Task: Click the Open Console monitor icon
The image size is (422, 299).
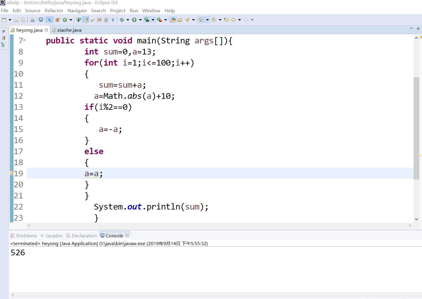Action: (41, 20)
